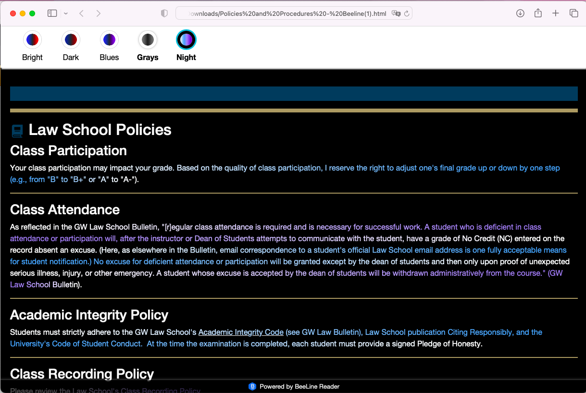The image size is (586, 393).
Task: Open the Share menu
Action: tap(538, 13)
